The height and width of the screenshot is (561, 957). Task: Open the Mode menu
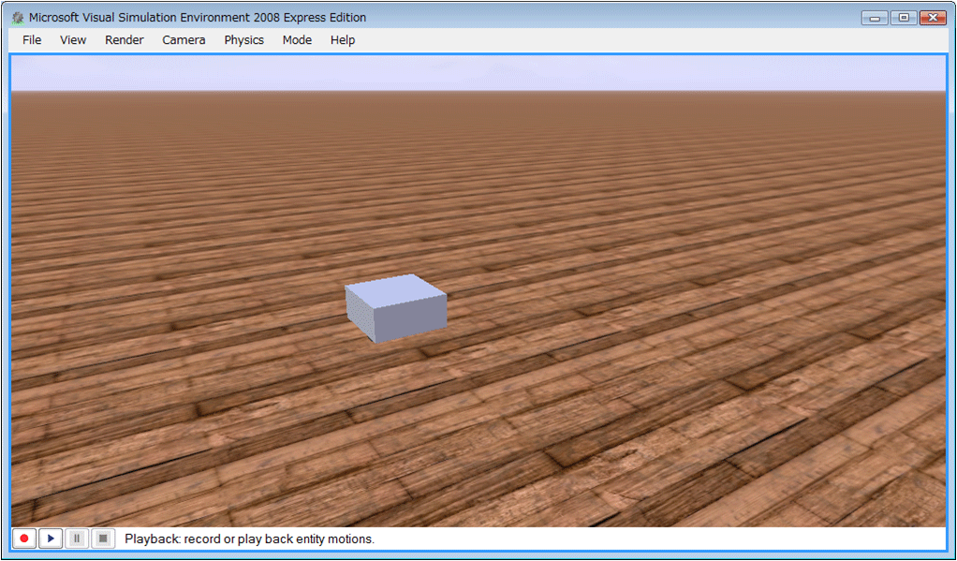297,39
